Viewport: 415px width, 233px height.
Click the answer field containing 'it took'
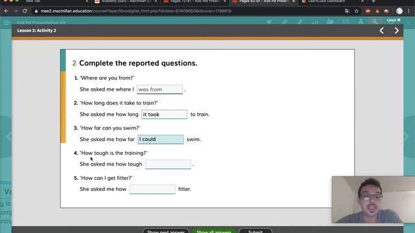coord(164,115)
